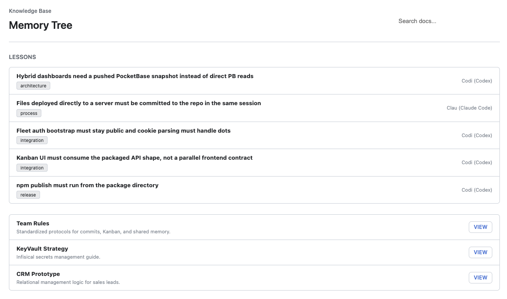The width and height of the screenshot is (507, 299).
Task: Click the Knowledge Base breadcrumb label
Action: click(29, 11)
